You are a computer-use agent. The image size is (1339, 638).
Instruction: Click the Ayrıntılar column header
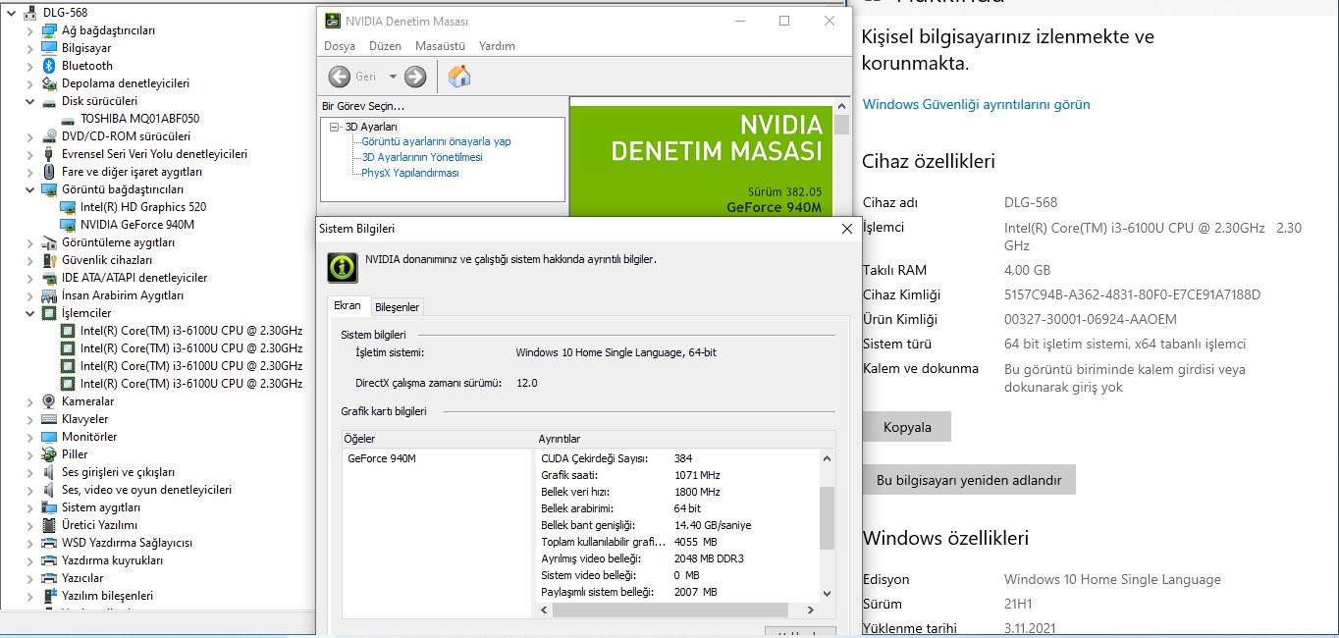[685, 439]
